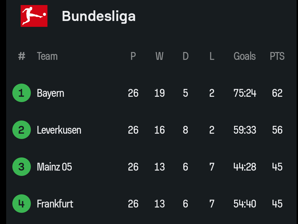Screen dimensions: 298x224
Task: Click Bayern's 75:24 goals value
Action: click(245, 93)
